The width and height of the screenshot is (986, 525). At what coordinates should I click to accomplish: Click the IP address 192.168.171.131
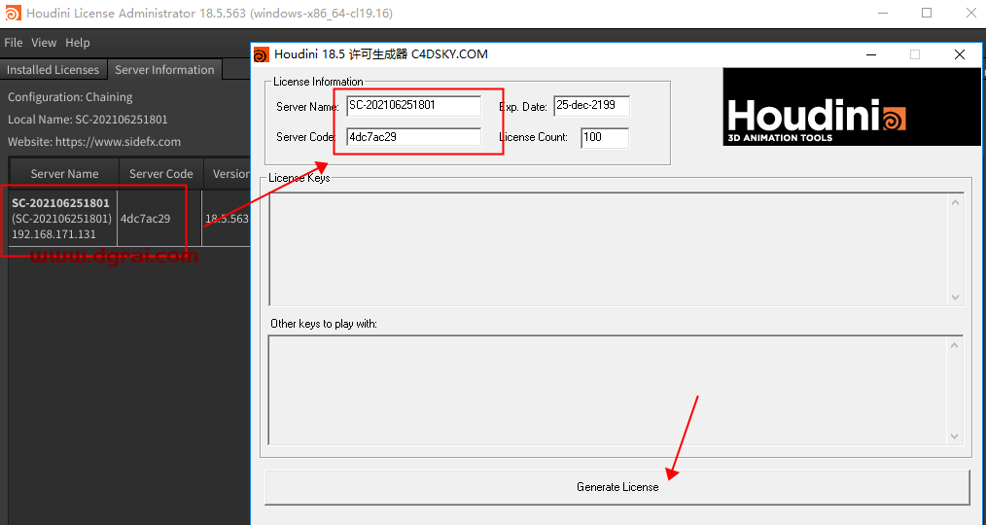54,234
